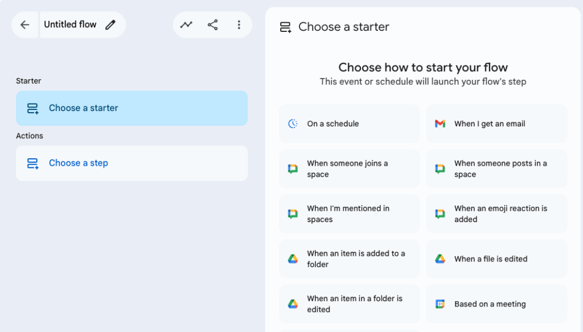This screenshot has width=583, height=332.
Task: Click the back arrow icon
Action: point(24,24)
